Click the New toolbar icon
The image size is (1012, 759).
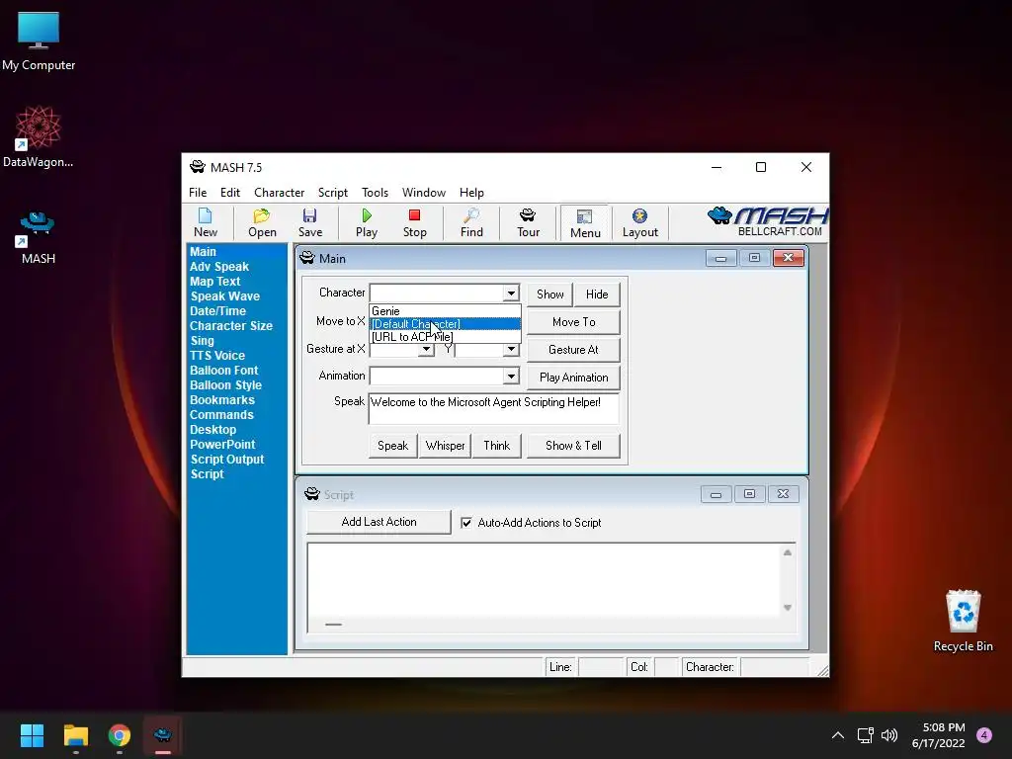pyautogui.click(x=206, y=223)
